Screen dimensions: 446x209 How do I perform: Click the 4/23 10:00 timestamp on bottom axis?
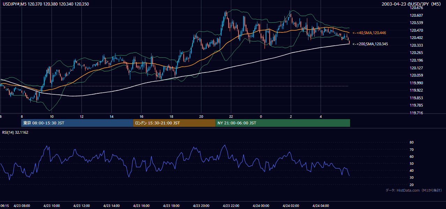(x=52, y=206)
